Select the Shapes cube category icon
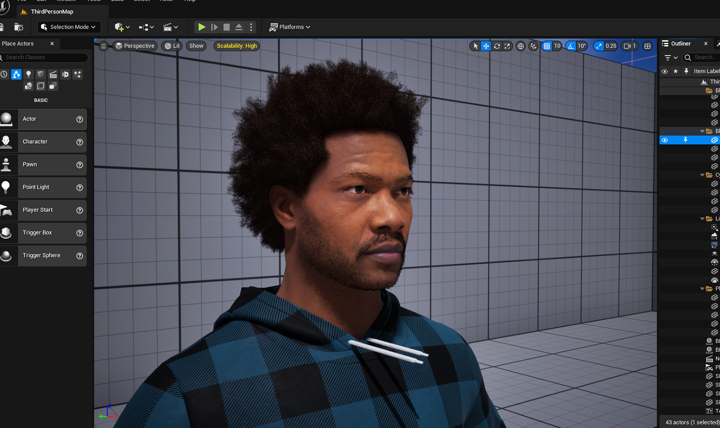The image size is (720, 428). click(x=41, y=74)
